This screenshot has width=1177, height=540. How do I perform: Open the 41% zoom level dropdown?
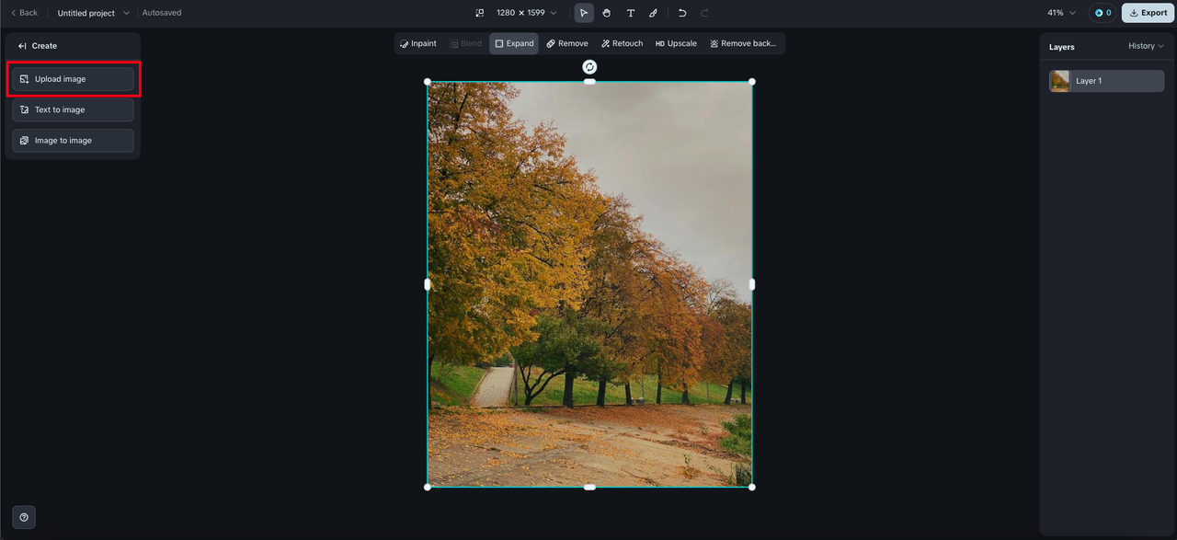1062,13
